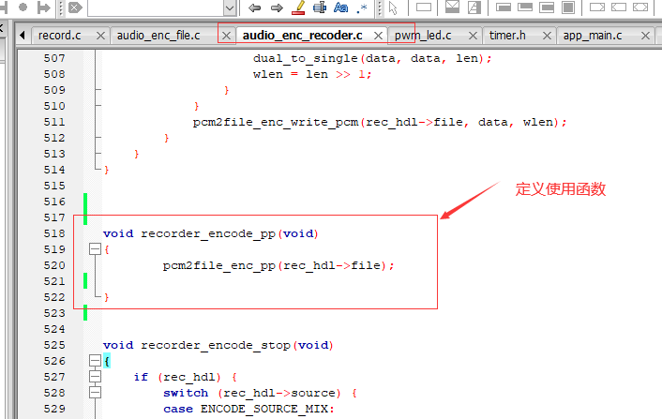Image resolution: width=662 pixels, height=419 pixels.
Task: Toggle match case 'Aa' option
Action: 340,7
